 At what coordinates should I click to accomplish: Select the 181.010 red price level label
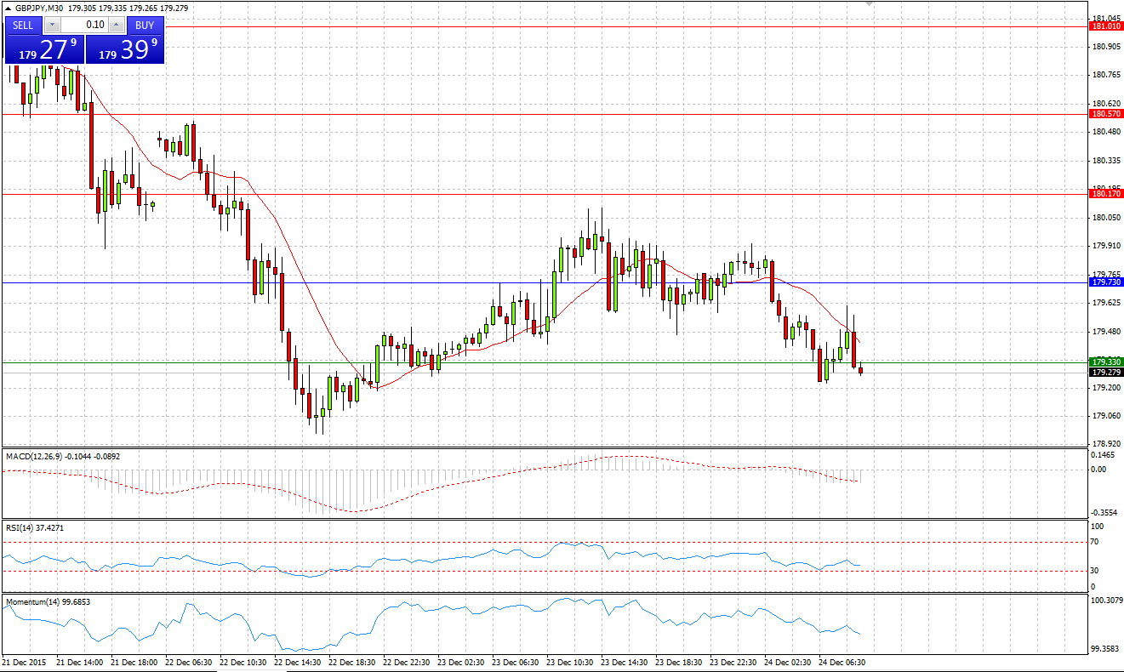(1105, 26)
